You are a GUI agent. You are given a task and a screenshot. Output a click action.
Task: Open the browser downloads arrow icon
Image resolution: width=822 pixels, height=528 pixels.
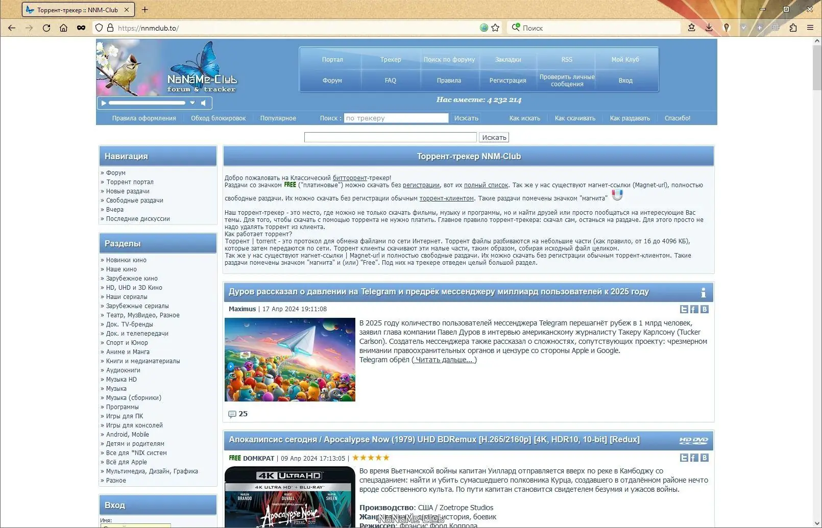click(709, 28)
